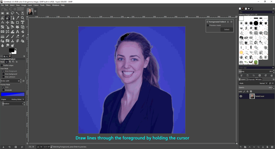Select the Fuzzy Select magic wand tool

[17, 13]
